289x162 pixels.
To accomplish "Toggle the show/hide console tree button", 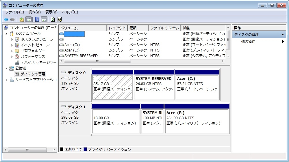I will click(28, 19).
